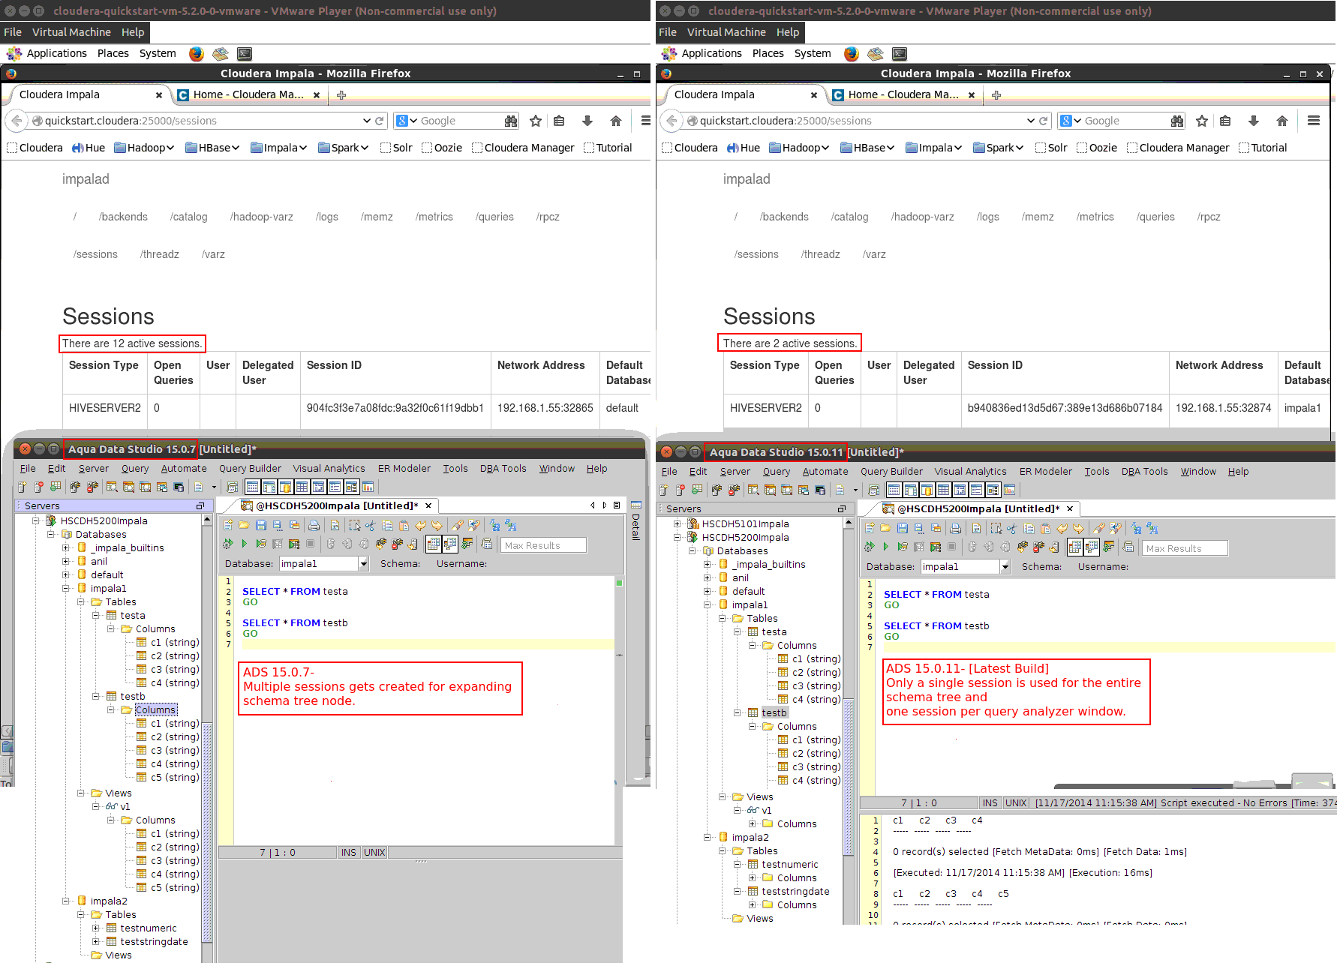Screen dimensions: 1337x966
Task: Open Database combo box in left query window
Action: [x=324, y=564]
